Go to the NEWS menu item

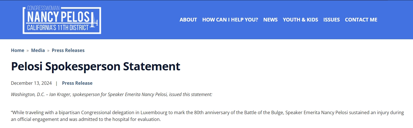270,19
